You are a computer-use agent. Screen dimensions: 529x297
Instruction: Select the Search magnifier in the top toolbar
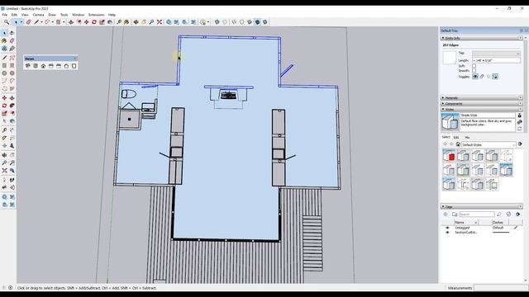point(7,22)
